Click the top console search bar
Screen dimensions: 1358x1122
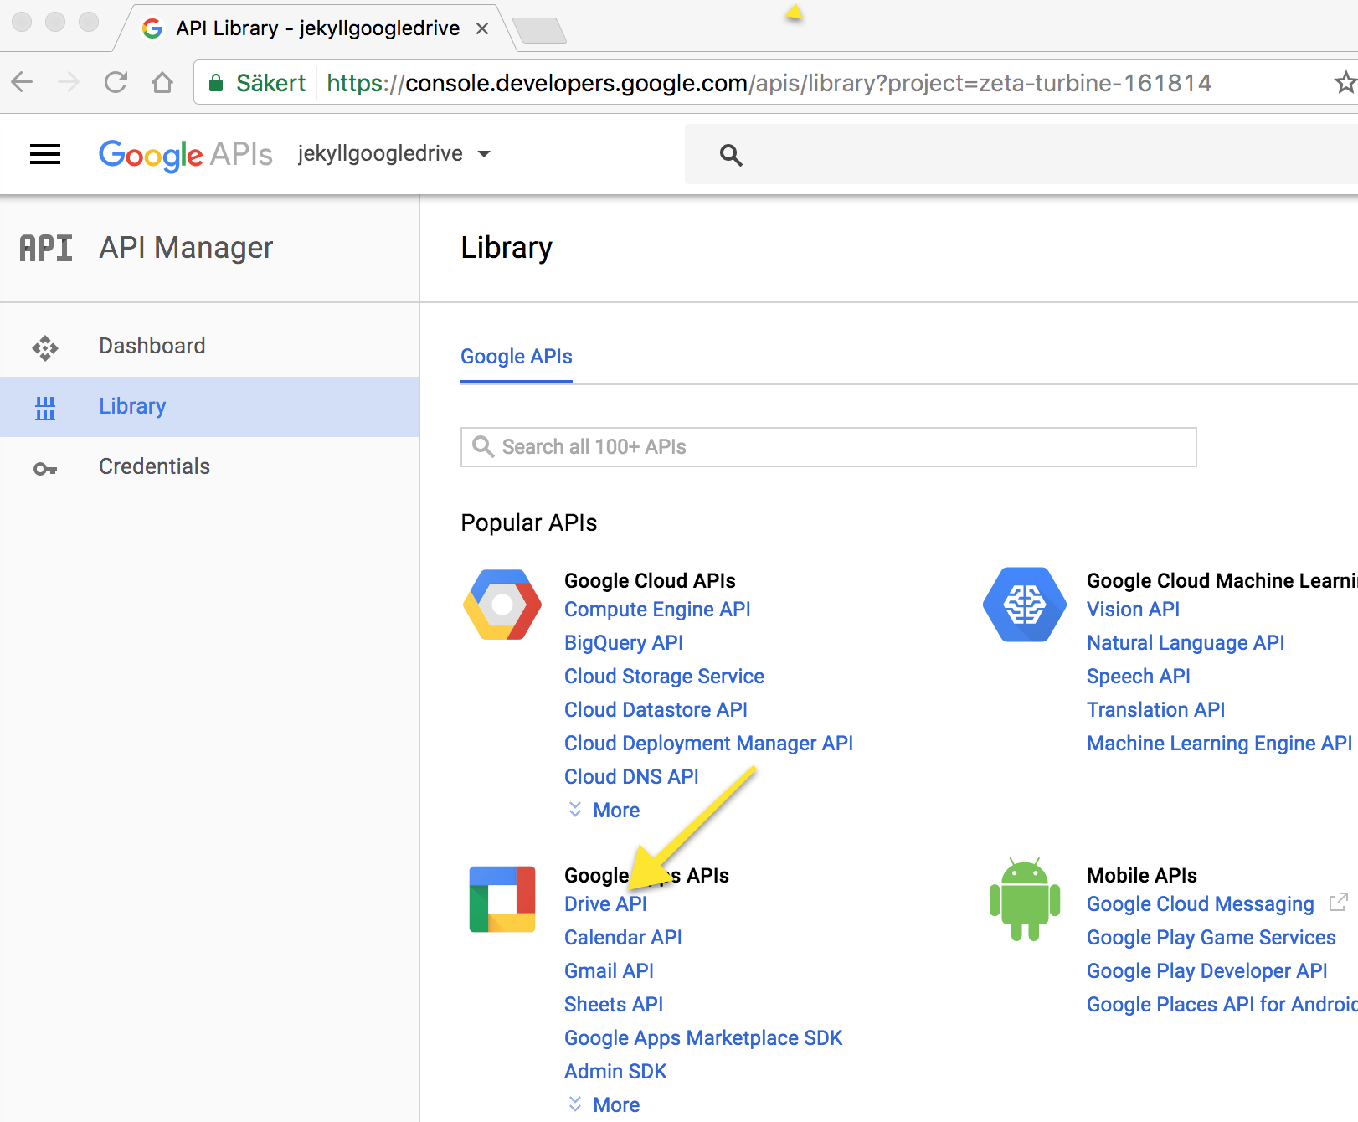tap(1021, 154)
